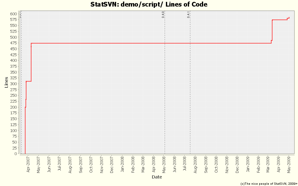The height and width of the screenshot is (186, 298).
Task: Select the Apr-2008 date tick label
Action: [x=154, y=164]
